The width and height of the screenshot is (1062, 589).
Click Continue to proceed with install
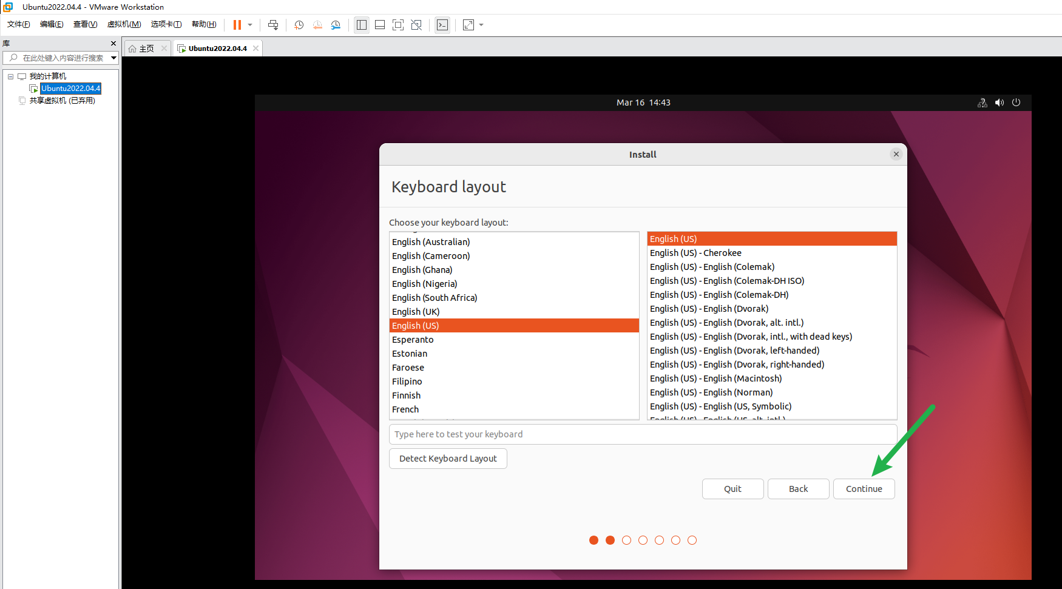(x=864, y=489)
